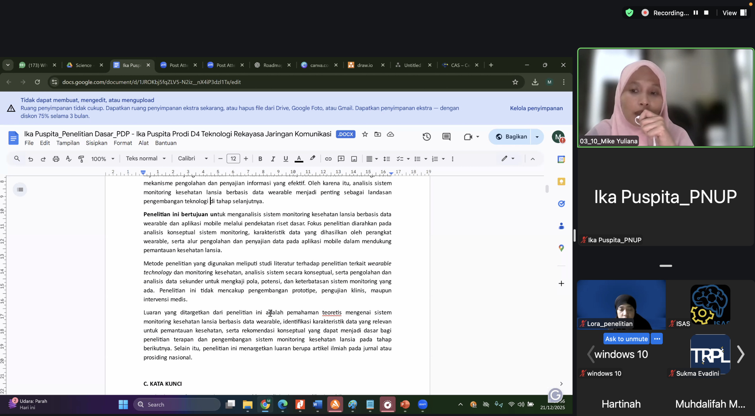Open version history clock icon
Screen dimensions: 755x416
click(x=426, y=137)
